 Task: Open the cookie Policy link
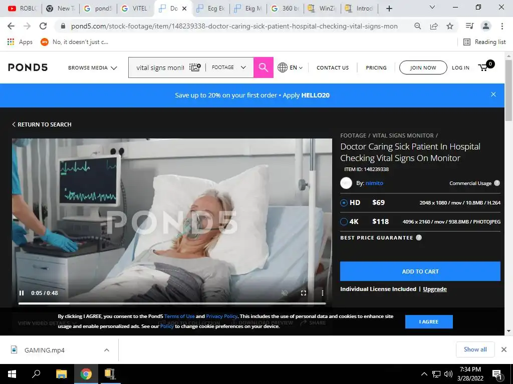click(167, 326)
